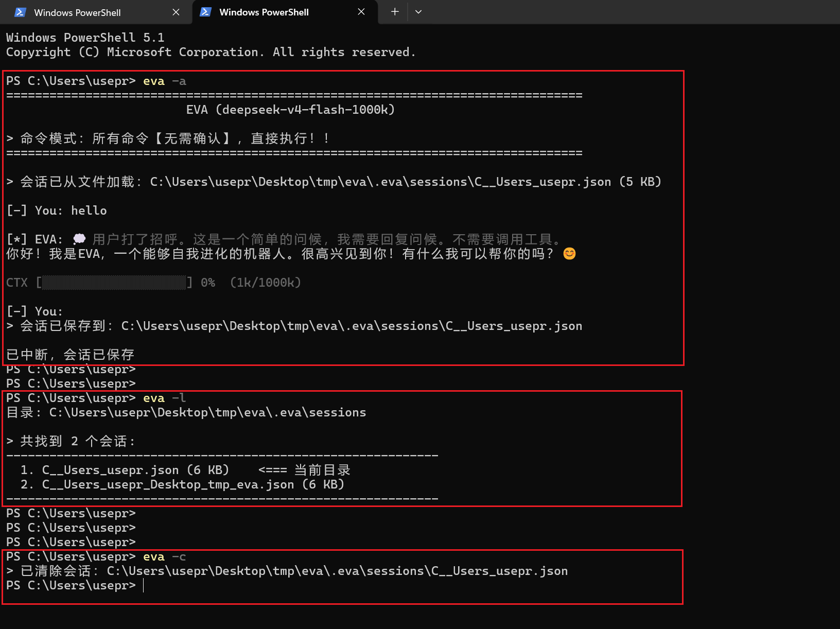Click the eva -l command text

point(165,398)
